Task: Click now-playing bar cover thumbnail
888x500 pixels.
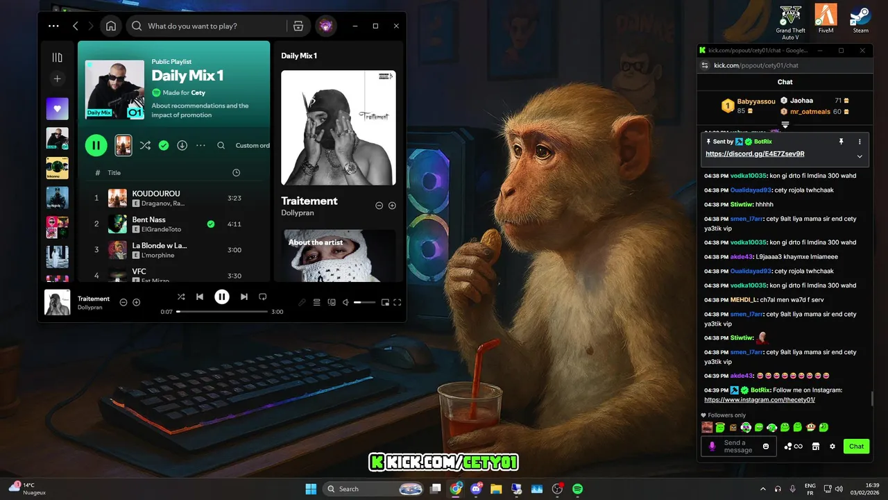Action: (x=58, y=302)
